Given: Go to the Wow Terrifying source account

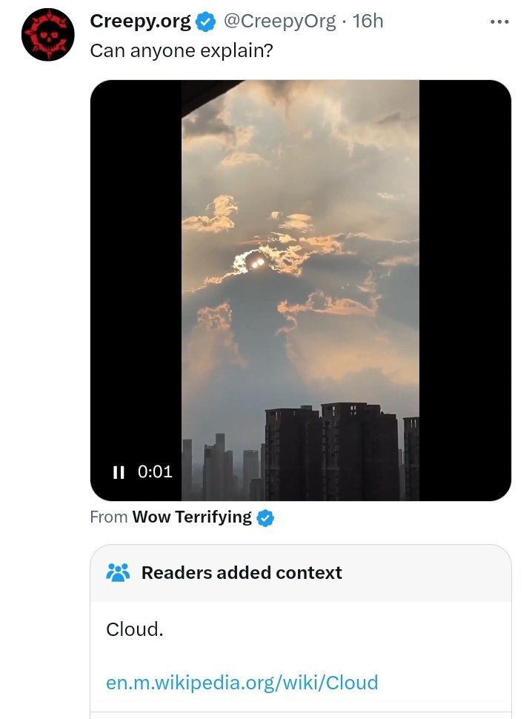Looking at the screenshot, I should 192,517.
